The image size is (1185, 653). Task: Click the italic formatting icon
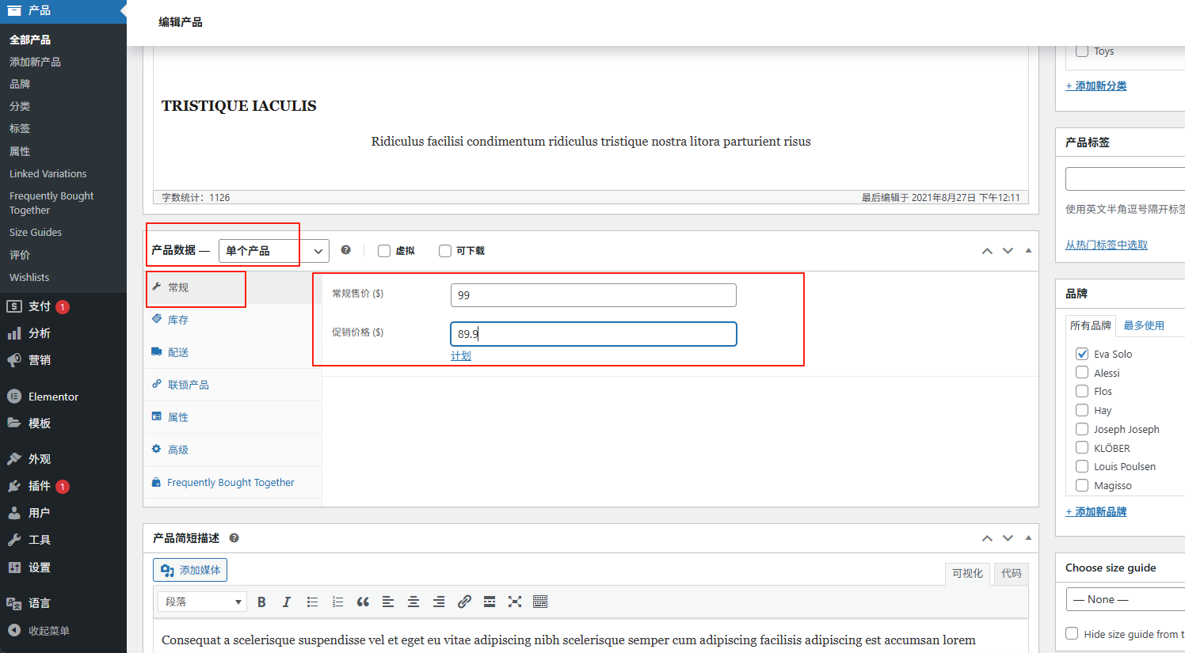point(287,602)
